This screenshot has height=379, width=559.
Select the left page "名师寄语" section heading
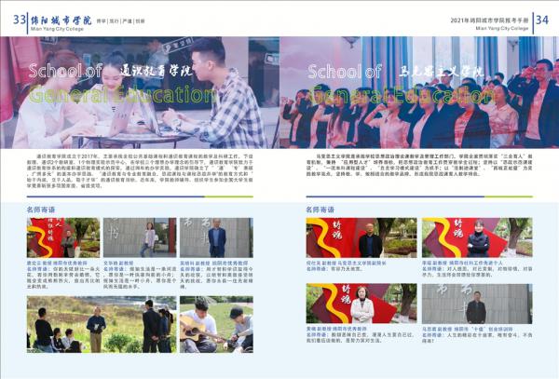[43, 210]
